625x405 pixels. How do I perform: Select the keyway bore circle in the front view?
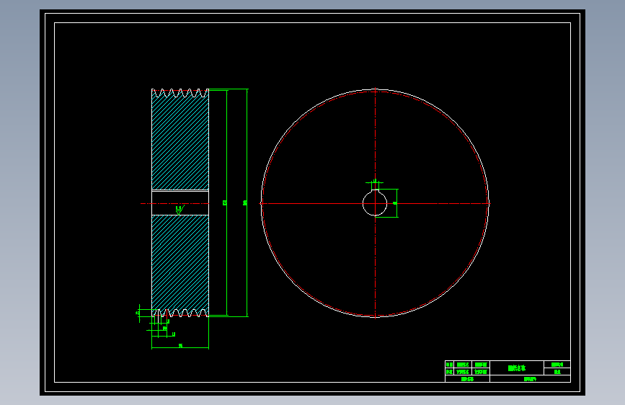pyautogui.click(x=375, y=203)
